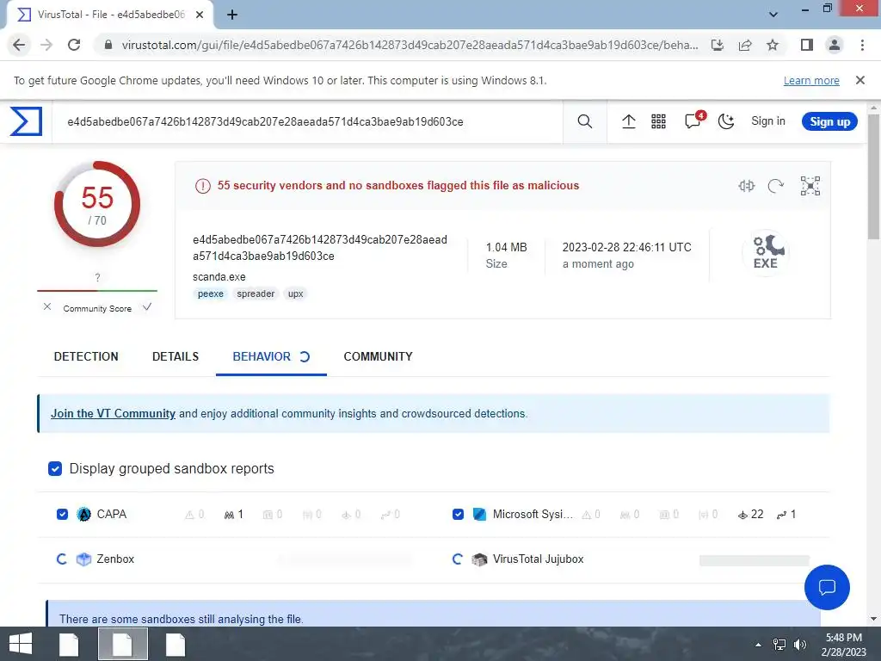This screenshot has width=881, height=661.
Task: Click the 1.04 MB size value
Action: coord(506,247)
